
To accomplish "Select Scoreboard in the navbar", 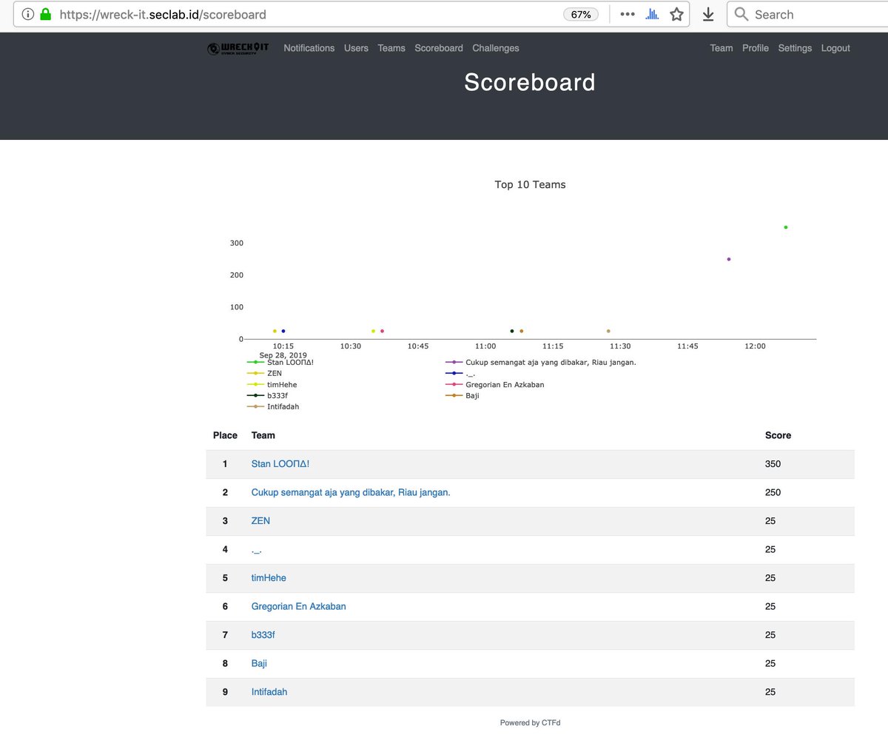I will click(x=439, y=48).
